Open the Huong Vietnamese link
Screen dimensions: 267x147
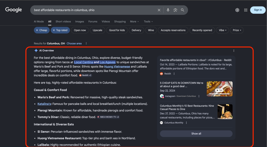click(x=117, y=67)
